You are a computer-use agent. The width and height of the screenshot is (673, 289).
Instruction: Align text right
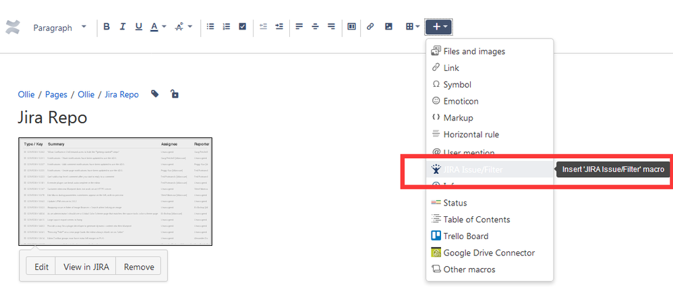tap(331, 26)
